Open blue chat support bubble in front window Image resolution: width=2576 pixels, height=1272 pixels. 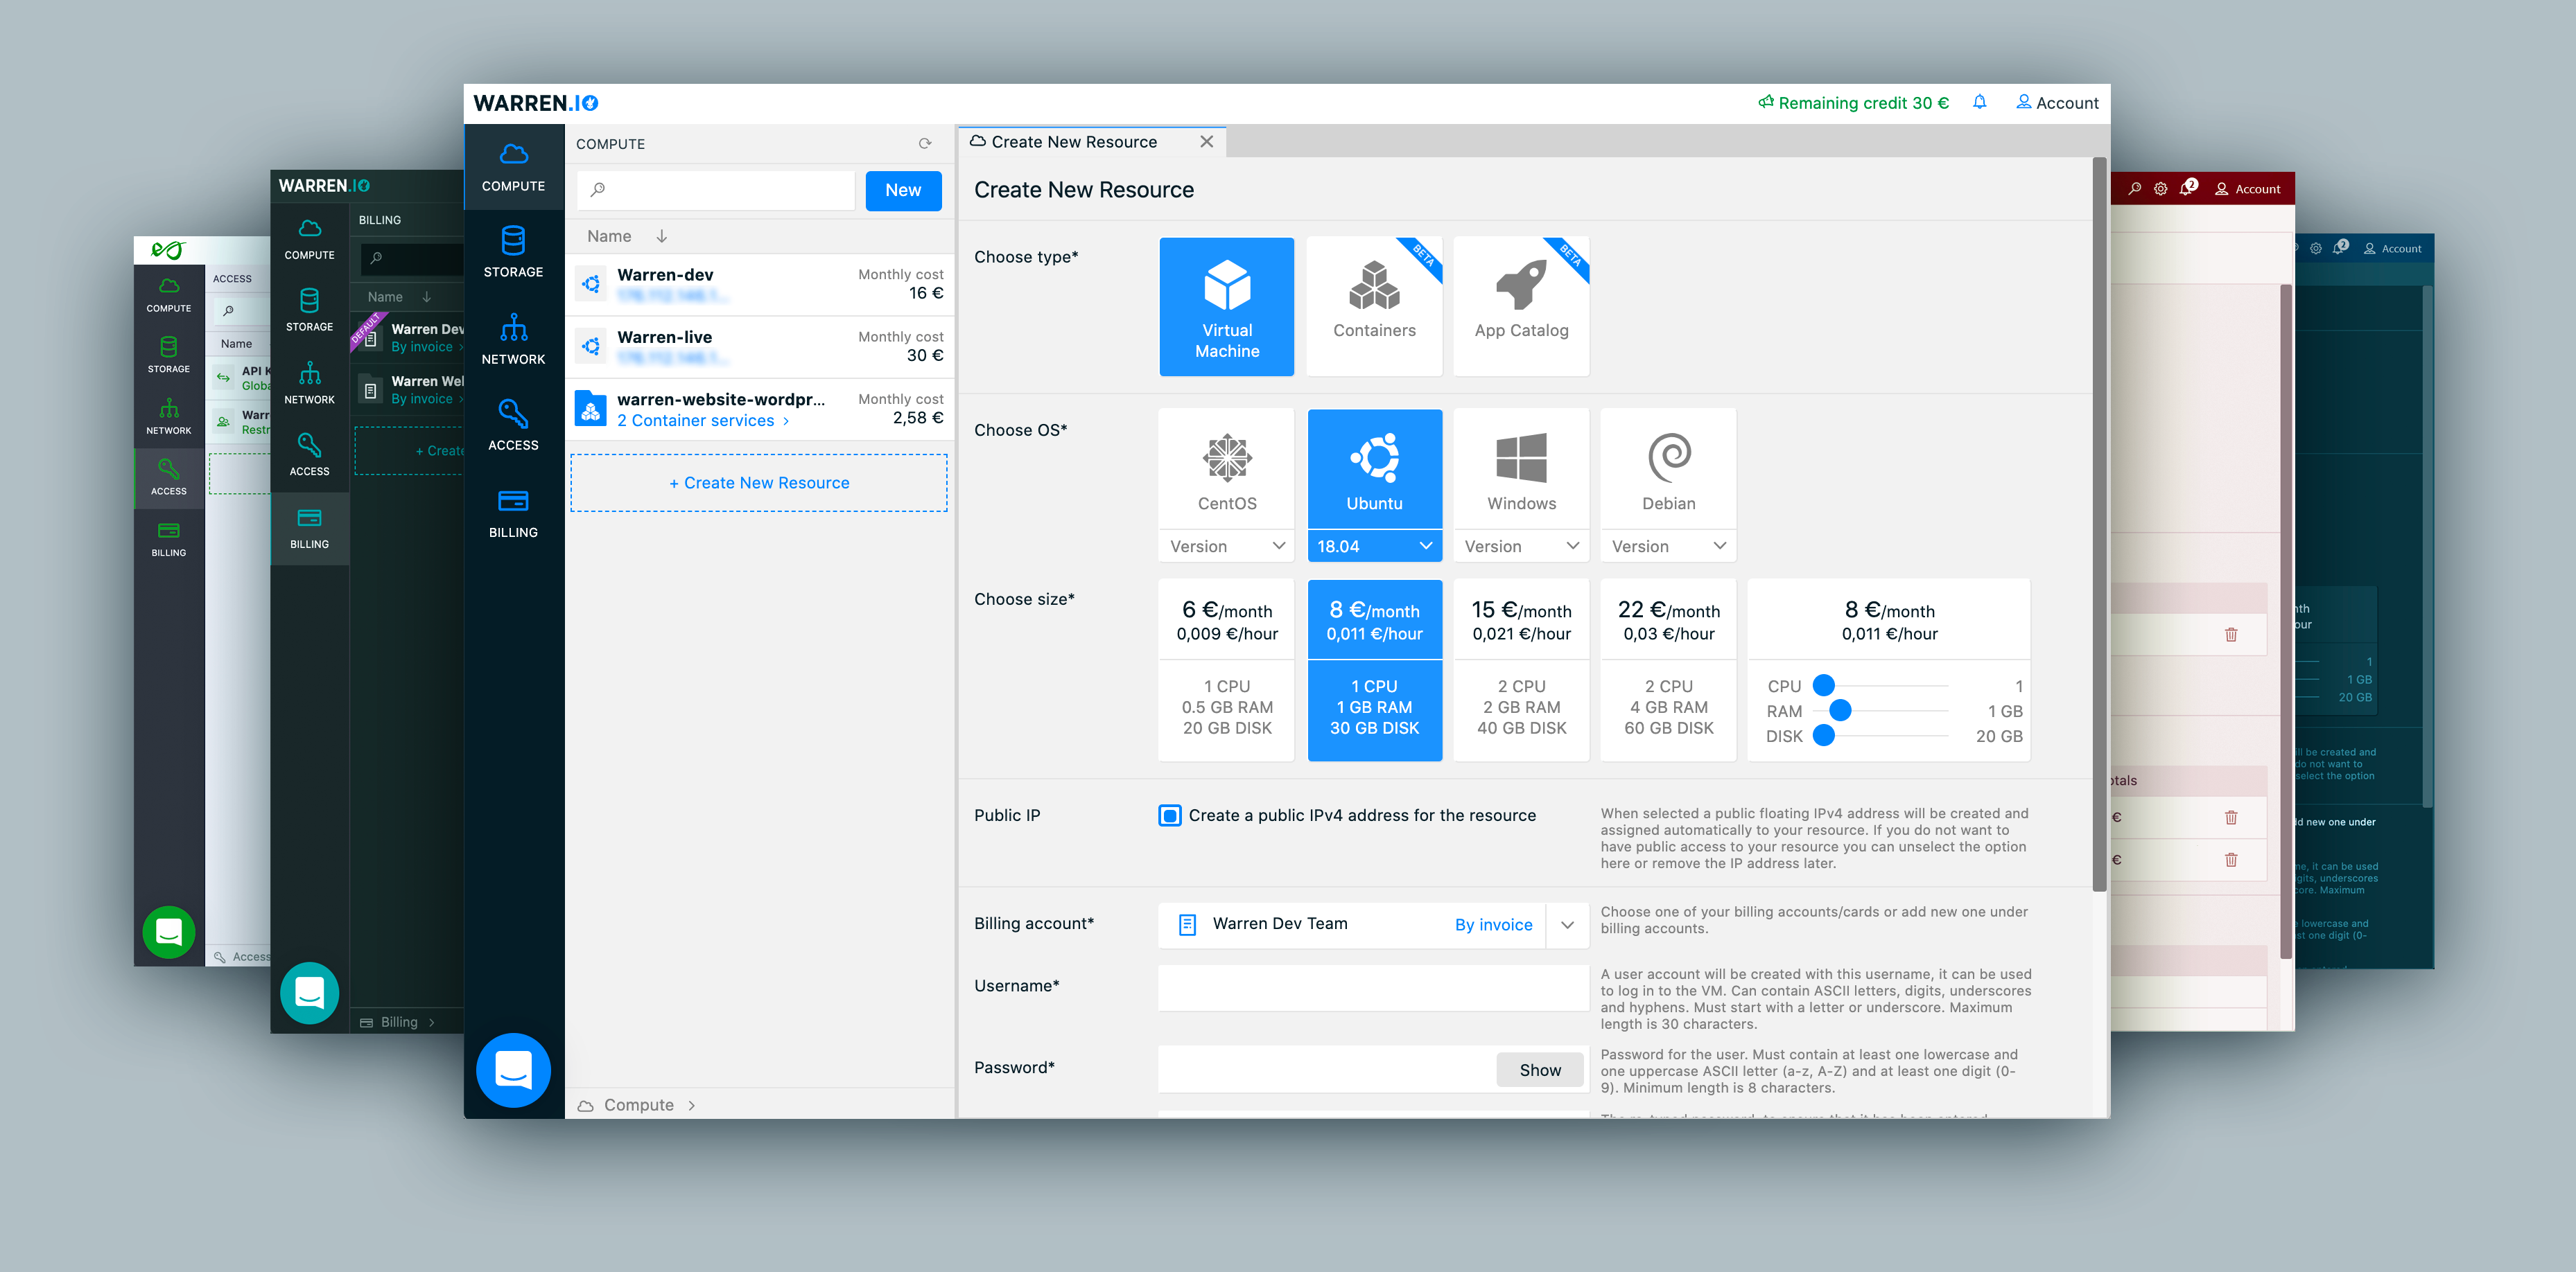[513, 1069]
